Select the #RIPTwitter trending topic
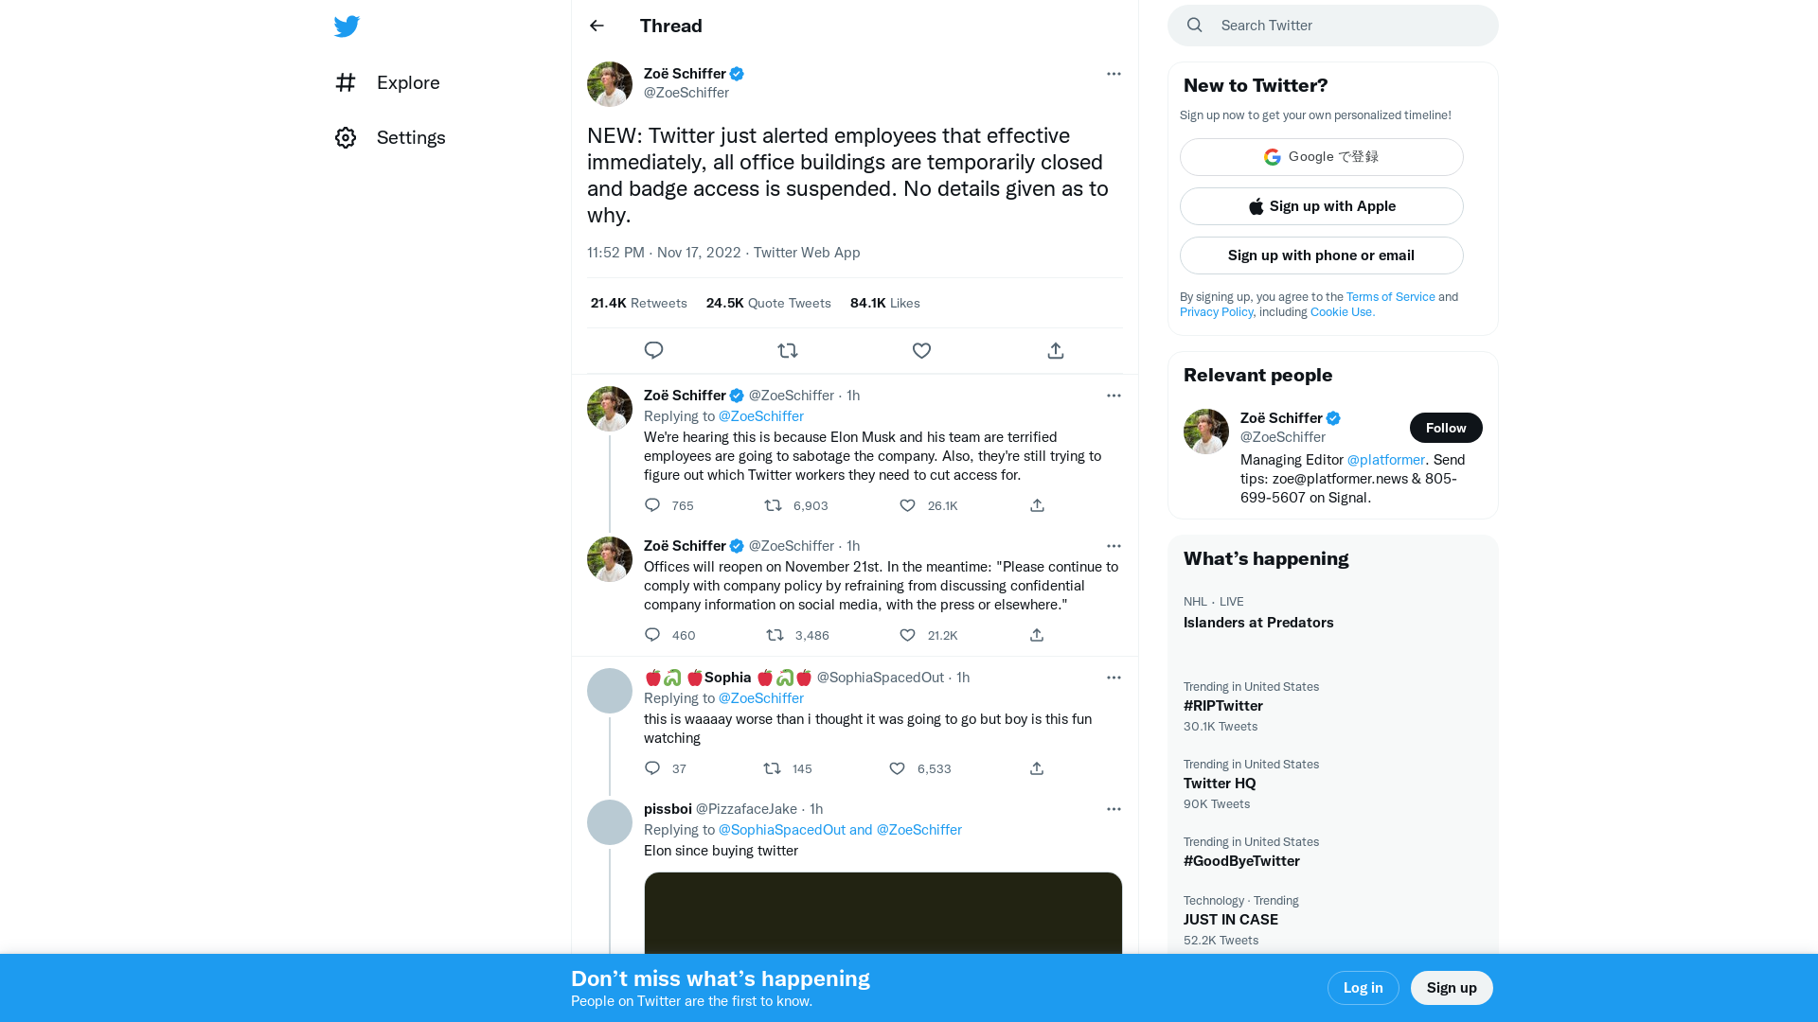This screenshot has width=1818, height=1022. (x=1222, y=705)
